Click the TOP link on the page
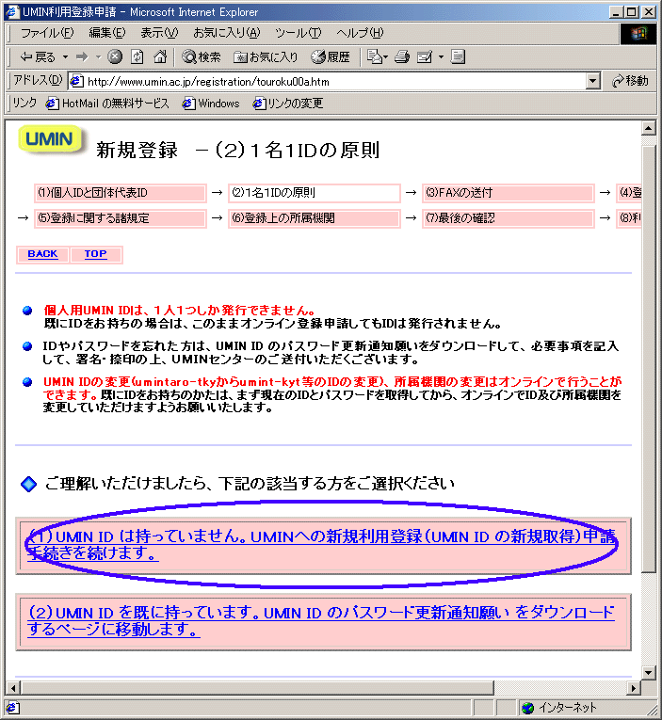Screen dimensions: 662x720 (x=95, y=254)
